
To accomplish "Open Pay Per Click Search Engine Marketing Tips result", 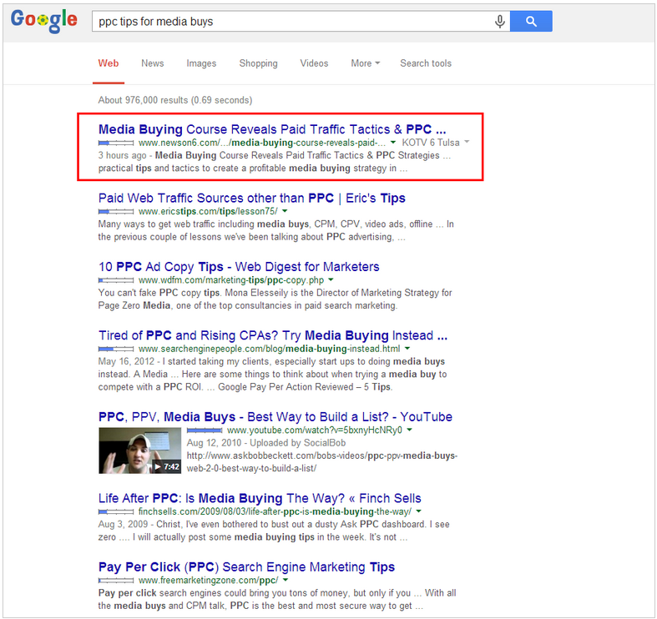I will tap(246, 566).
